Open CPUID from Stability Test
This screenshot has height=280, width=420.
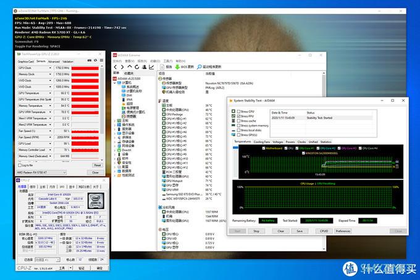[x=324, y=231]
